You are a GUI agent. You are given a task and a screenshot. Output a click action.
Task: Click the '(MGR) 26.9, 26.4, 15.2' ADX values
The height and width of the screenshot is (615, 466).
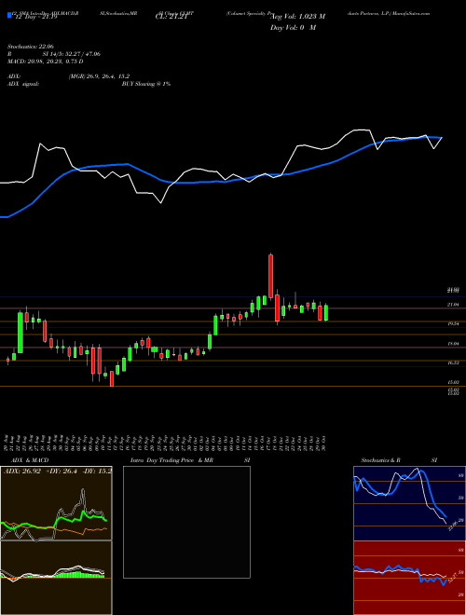click(x=99, y=76)
